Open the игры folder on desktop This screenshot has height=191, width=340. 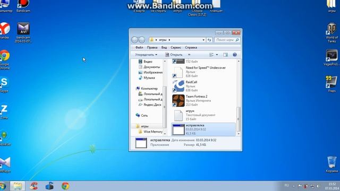pos(331,6)
